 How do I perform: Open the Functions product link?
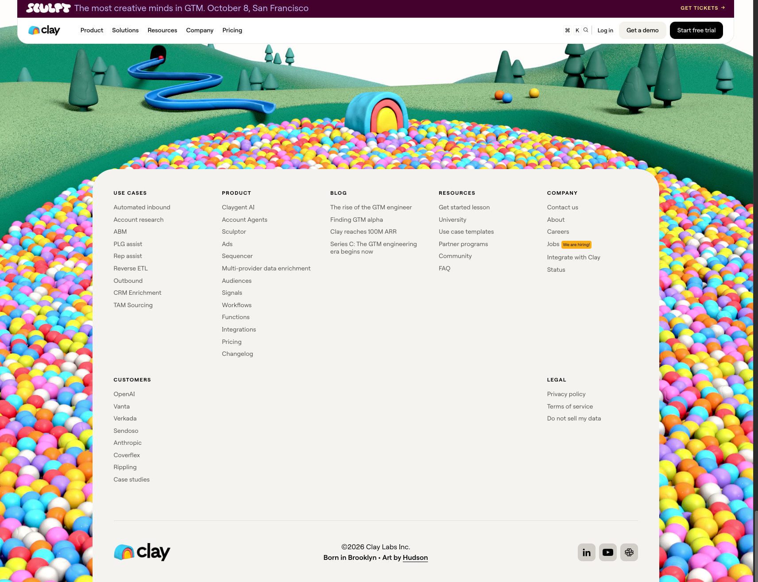tap(236, 317)
